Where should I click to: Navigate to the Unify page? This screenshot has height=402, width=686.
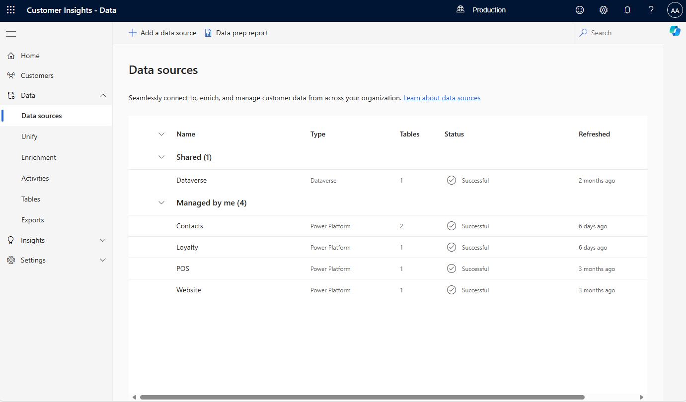(29, 136)
